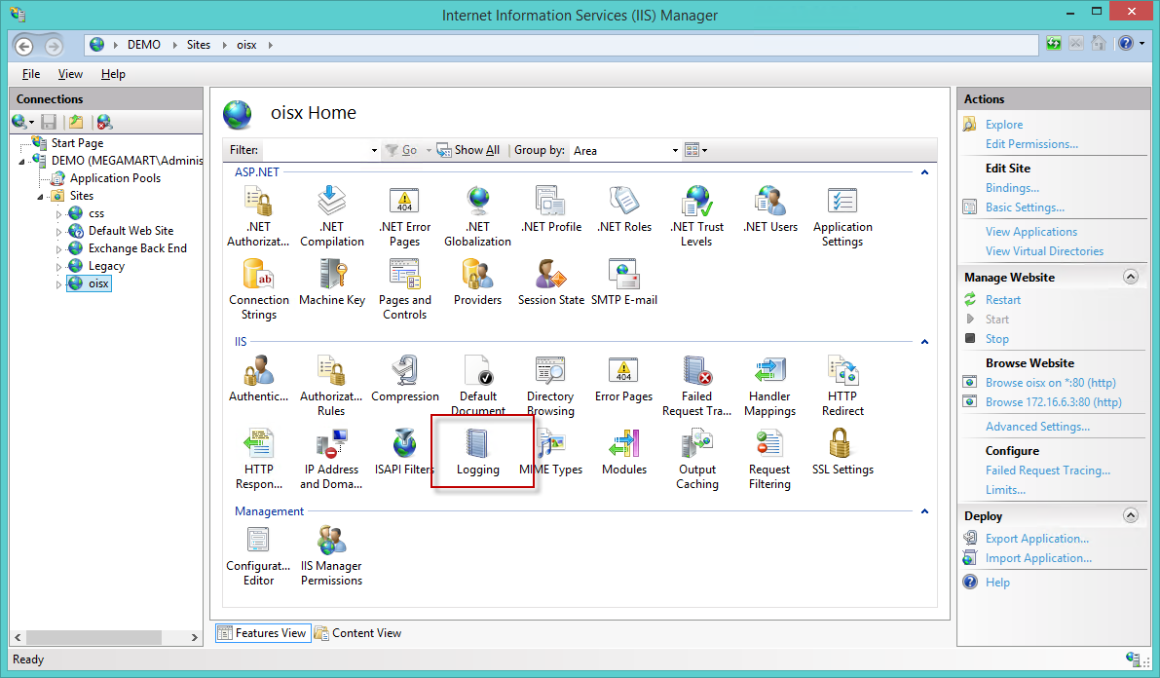Open the SSL Settings feature
Screen dimensions: 1160x678
pos(842,452)
